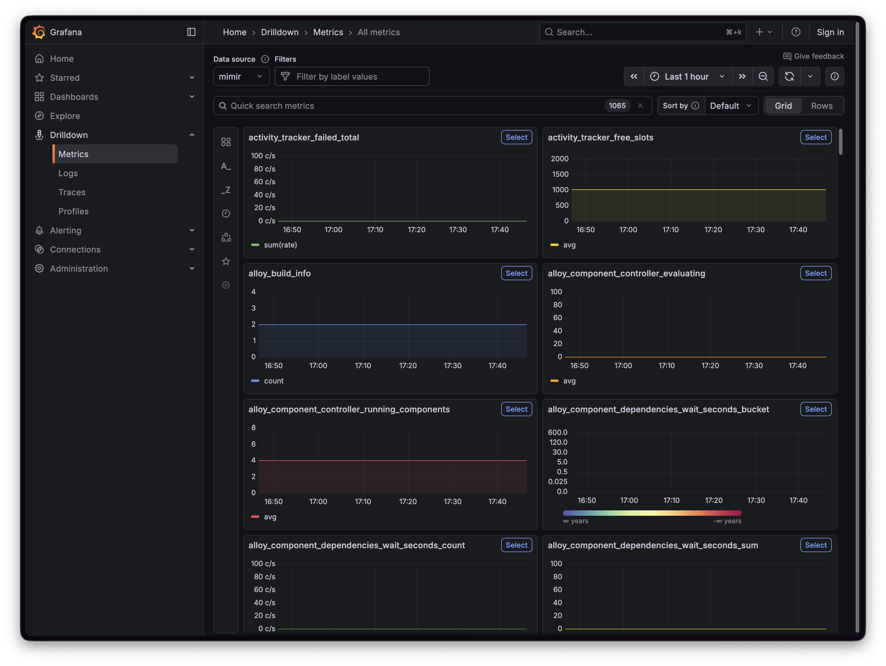The image size is (886, 666).
Task: Open the Sort by Default dropdown
Action: [x=731, y=106]
